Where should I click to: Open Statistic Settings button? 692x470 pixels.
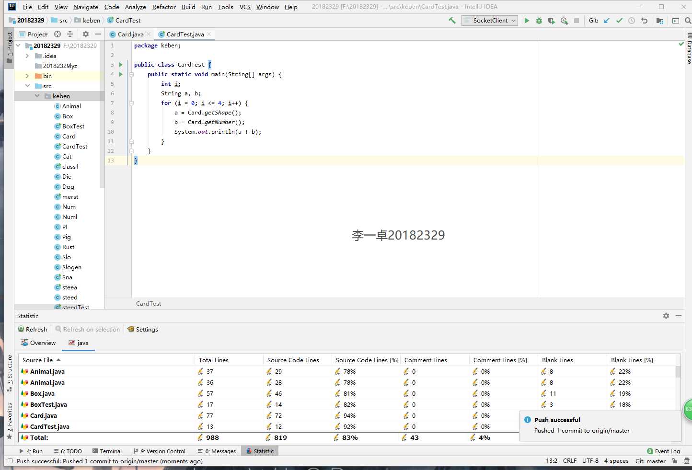point(143,329)
